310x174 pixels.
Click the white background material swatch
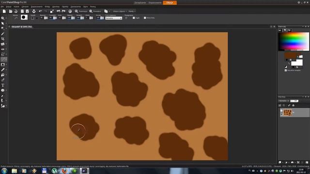tap(297, 63)
